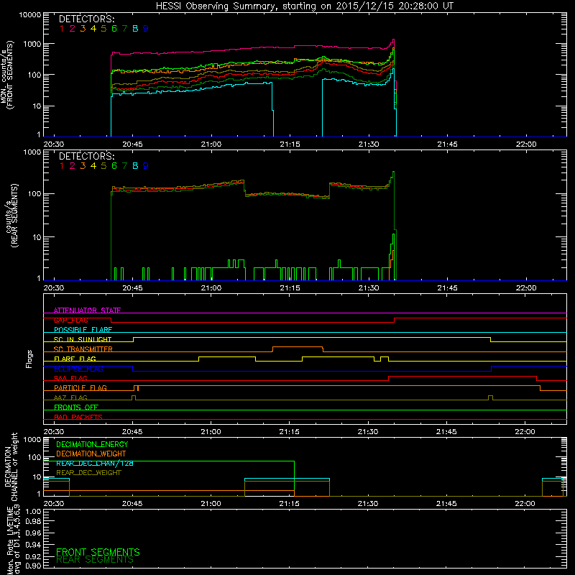
Task: Click the vertical Flags axis label
Action: 29,359
